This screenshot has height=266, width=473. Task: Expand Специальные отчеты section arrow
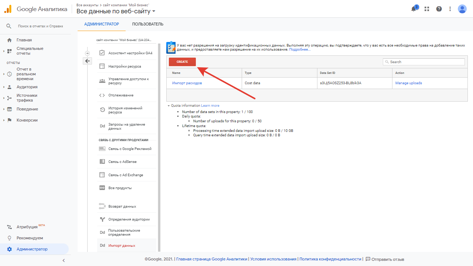pyautogui.click(x=4, y=51)
